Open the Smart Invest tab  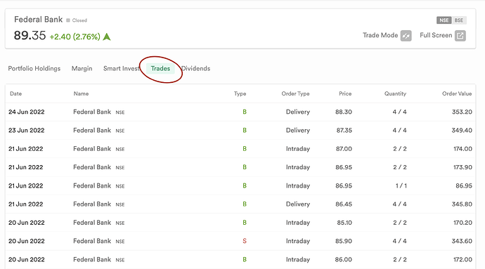122,68
